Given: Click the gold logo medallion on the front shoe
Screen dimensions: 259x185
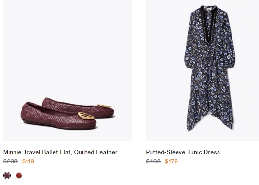Looking at the screenshot, I should pyautogui.click(x=86, y=116).
